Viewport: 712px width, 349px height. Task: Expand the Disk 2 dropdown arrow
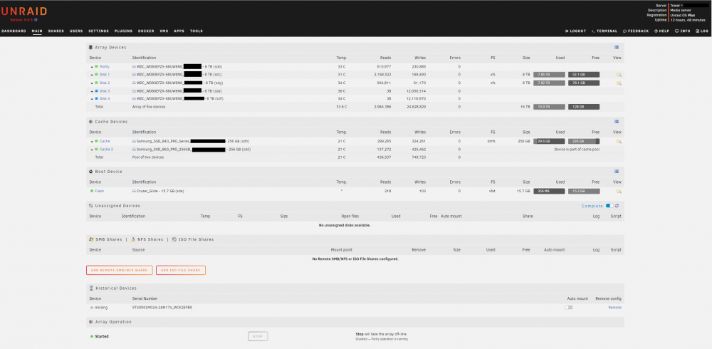tap(92, 83)
